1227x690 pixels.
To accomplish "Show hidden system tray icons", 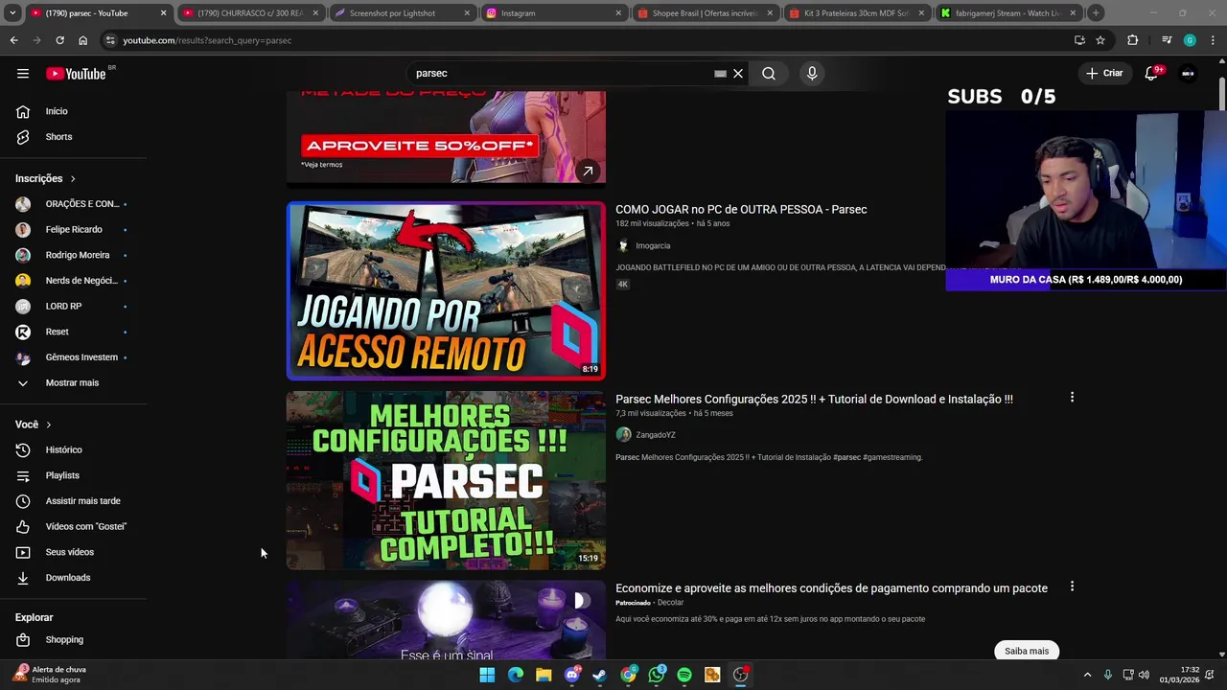I will point(1087,675).
